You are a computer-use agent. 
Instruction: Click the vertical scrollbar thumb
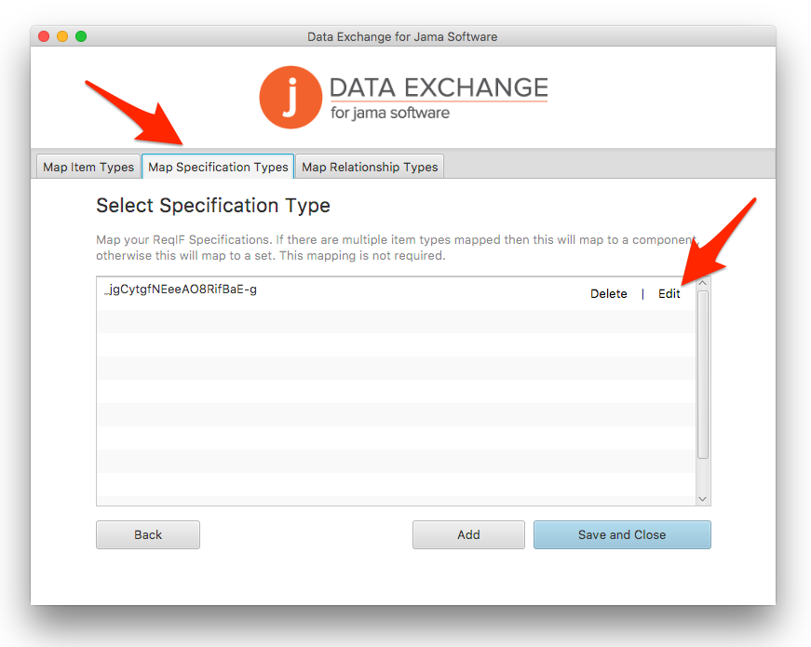point(702,375)
